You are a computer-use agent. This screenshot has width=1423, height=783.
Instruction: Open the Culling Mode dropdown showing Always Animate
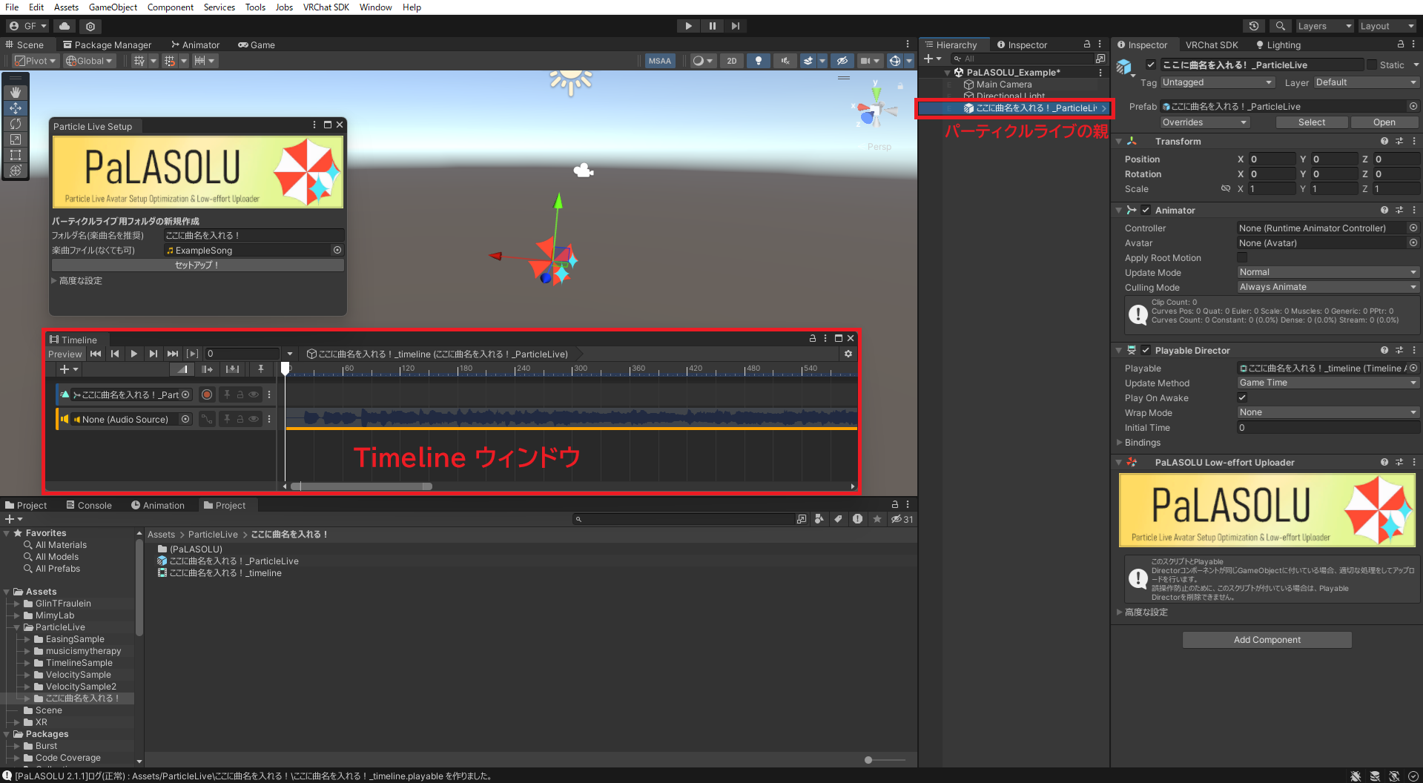1327,287
